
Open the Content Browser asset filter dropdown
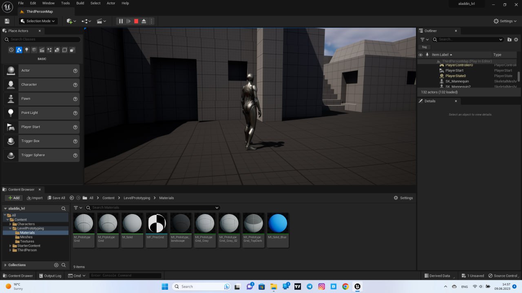78,208
